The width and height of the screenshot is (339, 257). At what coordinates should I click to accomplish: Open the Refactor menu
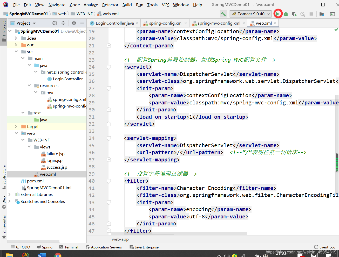110,5
